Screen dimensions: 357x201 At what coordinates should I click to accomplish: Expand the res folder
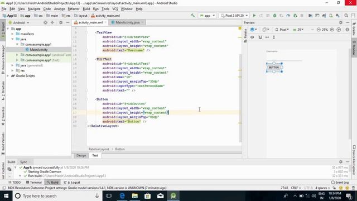click(x=12, y=71)
